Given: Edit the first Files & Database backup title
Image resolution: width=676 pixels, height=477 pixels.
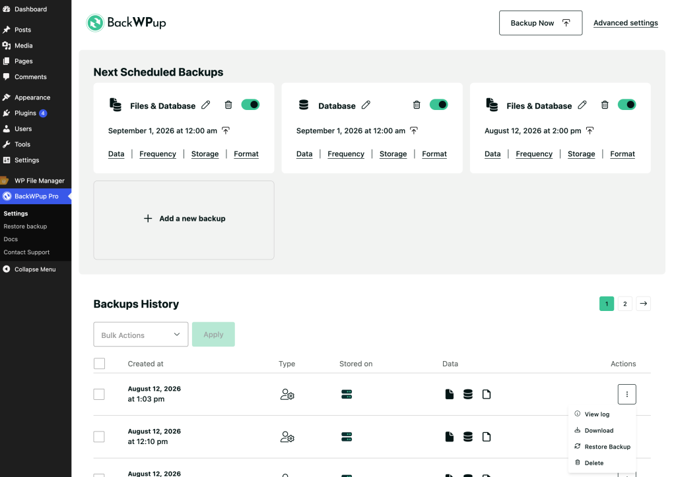Looking at the screenshot, I should tap(206, 105).
